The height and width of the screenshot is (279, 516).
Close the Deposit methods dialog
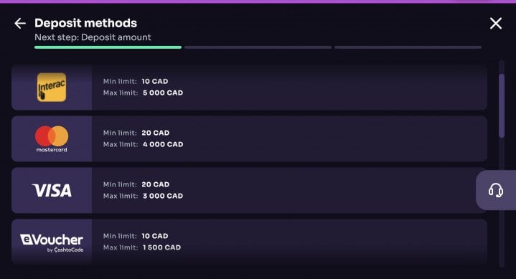(x=496, y=24)
